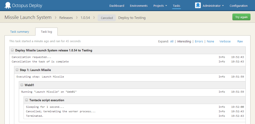Image resolution: width=255 pixels, height=124 pixels.
Task: Open the Tasks page
Action: [177, 6]
